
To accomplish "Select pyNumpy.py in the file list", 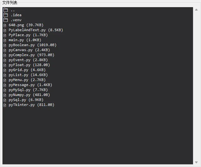I will pyautogui.click(x=29, y=95).
